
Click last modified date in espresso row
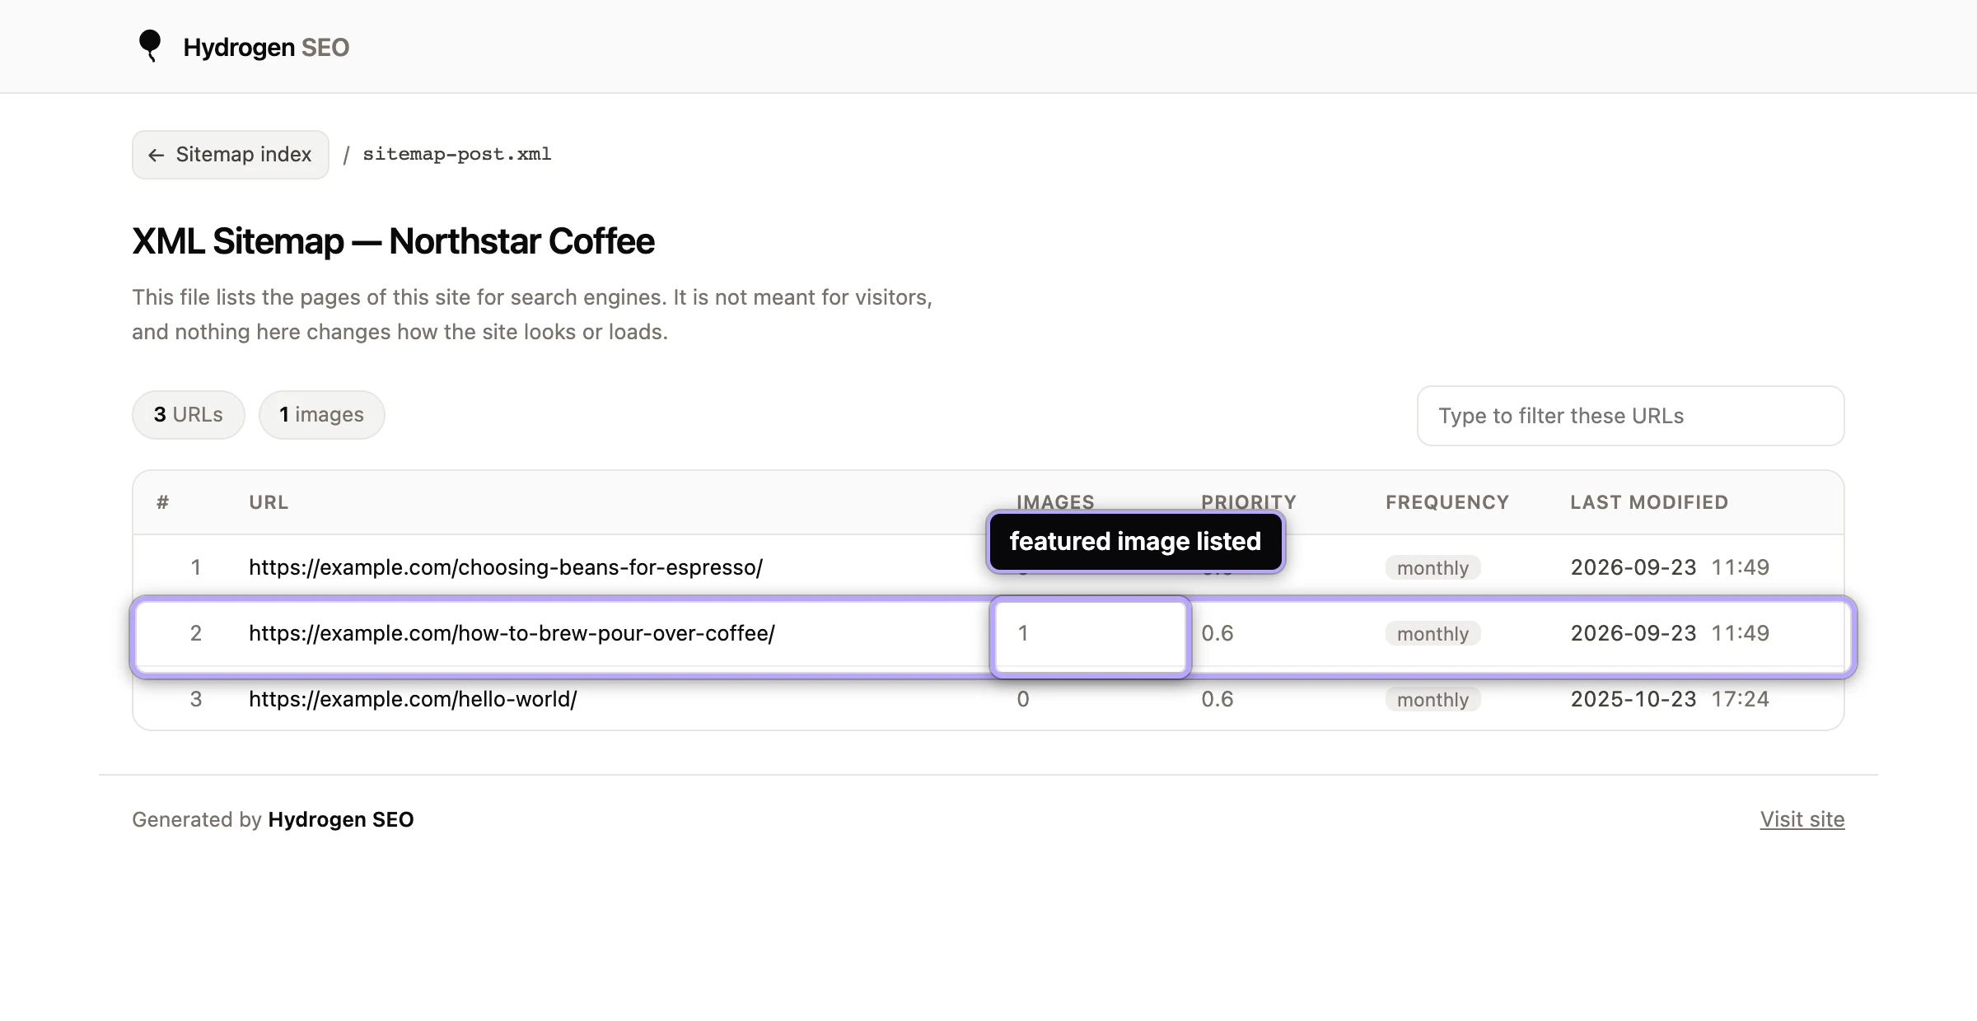coord(1670,567)
